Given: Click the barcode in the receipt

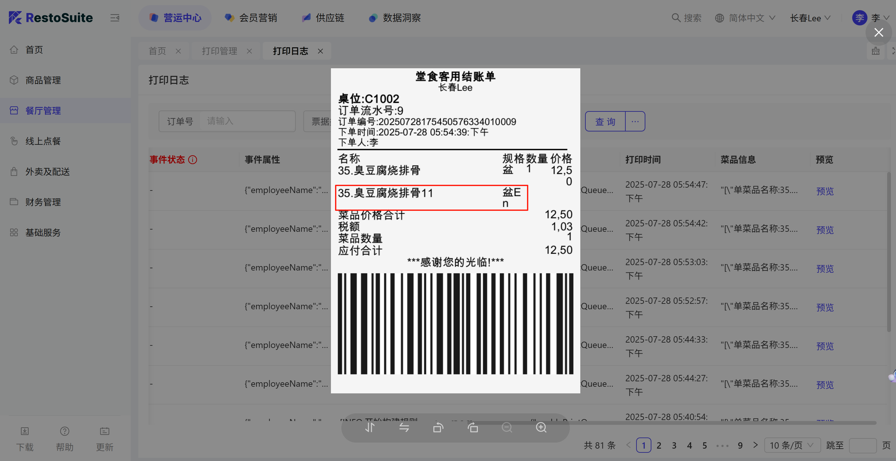Looking at the screenshot, I should coord(455,324).
